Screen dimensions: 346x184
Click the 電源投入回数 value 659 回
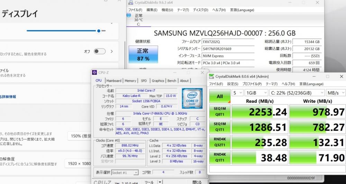307,63
